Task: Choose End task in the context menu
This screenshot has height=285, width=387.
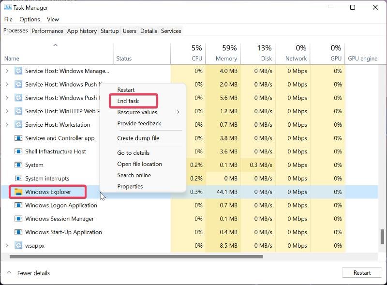Action: tap(128, 101)
